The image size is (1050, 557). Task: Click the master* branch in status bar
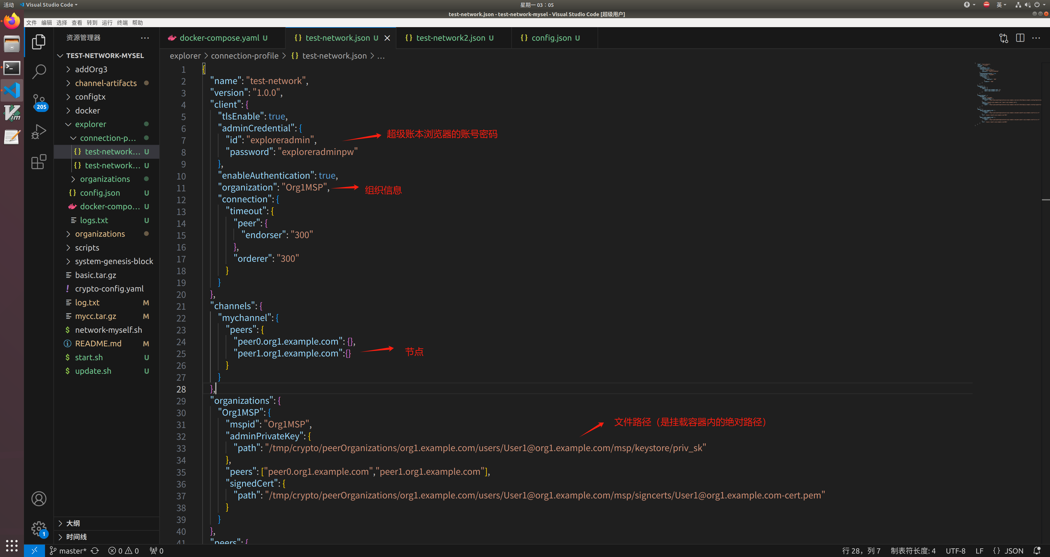(68, 551)
